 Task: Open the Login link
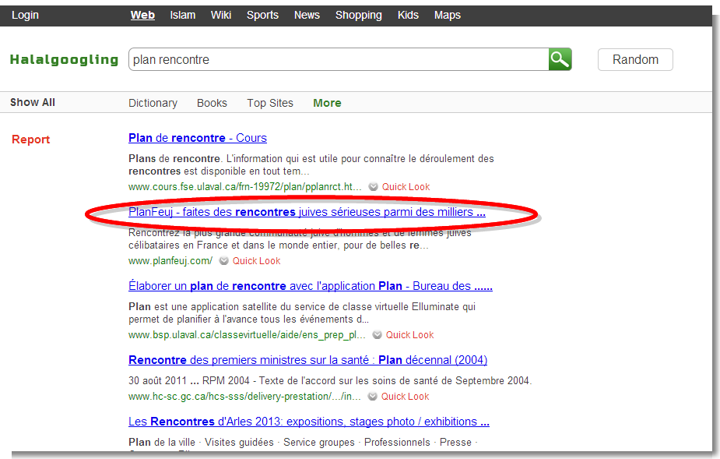coord(25,15)
